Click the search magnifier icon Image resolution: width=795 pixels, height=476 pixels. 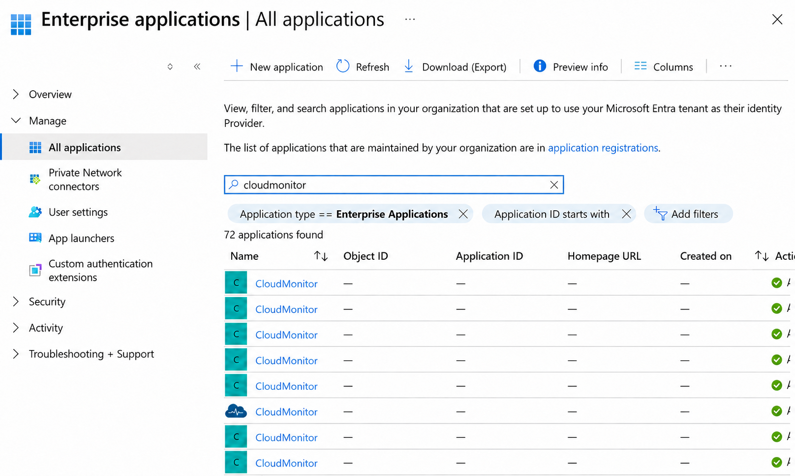[x=234, y=184]
